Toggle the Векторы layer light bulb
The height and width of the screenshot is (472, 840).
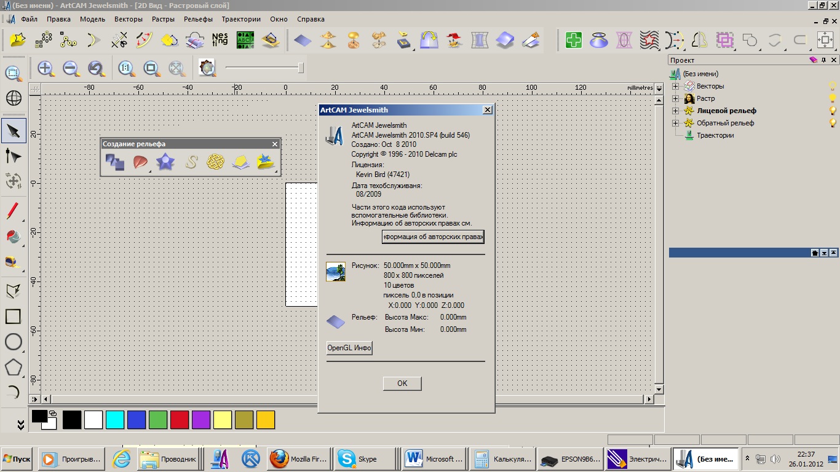(833, 86)
